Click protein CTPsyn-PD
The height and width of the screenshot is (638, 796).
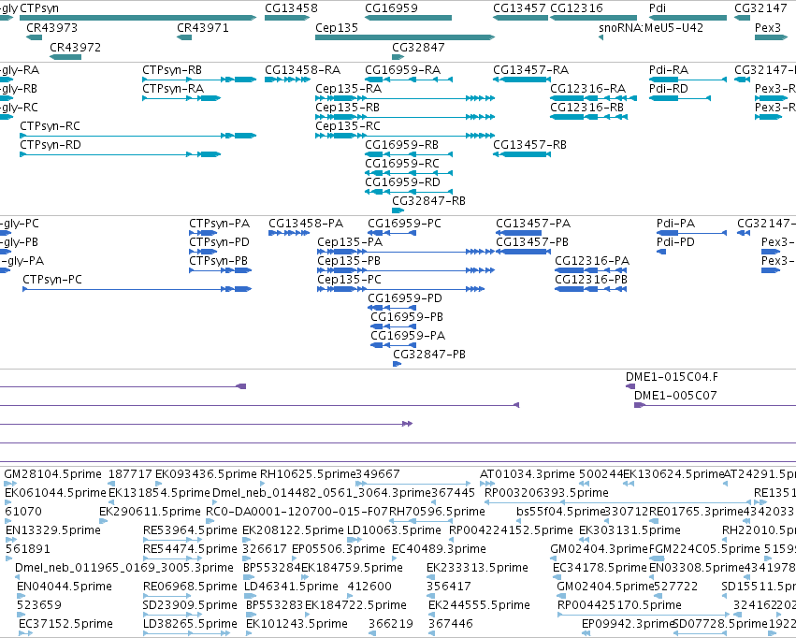[x=219, y=242]
